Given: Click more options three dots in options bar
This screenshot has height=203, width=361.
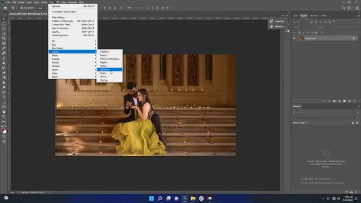Looking at the screenshot, I should 129,8.
